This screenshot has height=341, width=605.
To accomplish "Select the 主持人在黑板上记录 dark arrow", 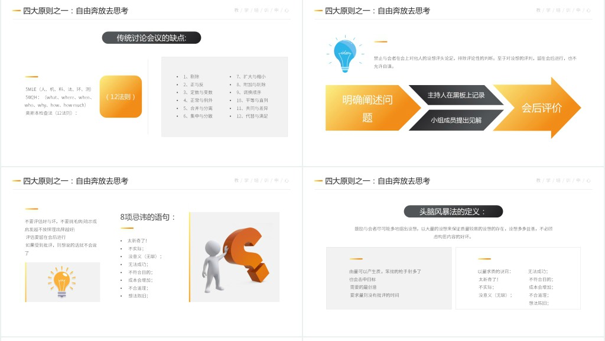I will pos(456,95).
